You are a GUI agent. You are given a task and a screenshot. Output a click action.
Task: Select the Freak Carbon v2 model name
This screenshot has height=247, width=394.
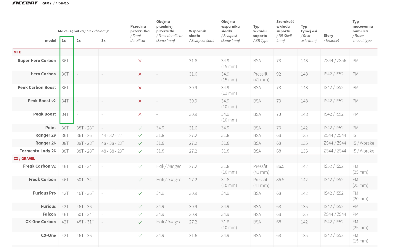pyautogui.click(x=39, y=166)
